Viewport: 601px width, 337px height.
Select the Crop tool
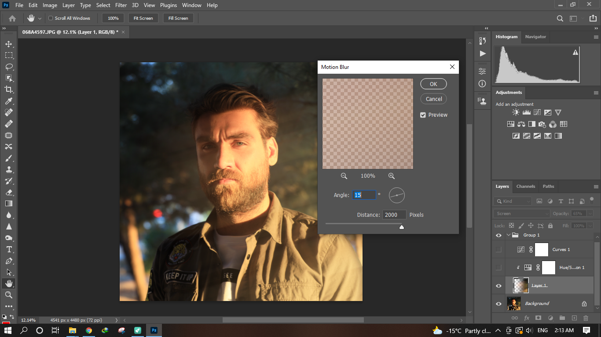point(9,90)
